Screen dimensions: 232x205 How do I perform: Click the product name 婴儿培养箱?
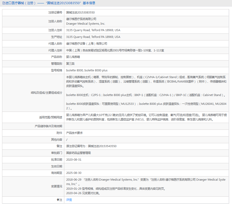(x=73, y=57)
